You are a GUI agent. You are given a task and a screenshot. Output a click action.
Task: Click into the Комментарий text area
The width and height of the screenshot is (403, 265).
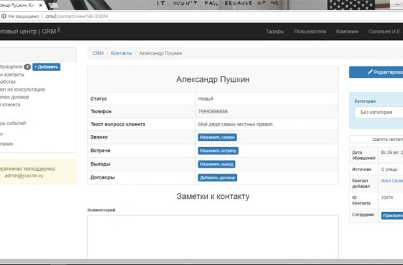pos(213,236)
